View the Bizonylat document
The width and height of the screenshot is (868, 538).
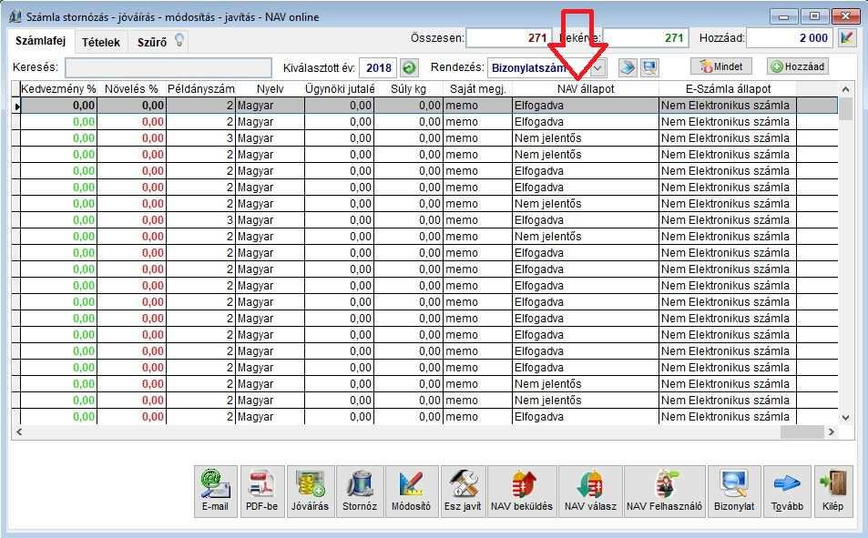734,491
